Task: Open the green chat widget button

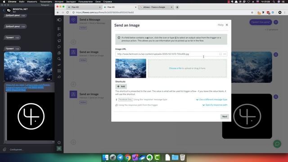Action: pos(277,144)
